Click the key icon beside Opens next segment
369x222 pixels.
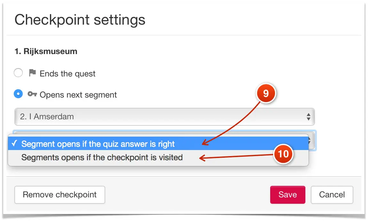[x=32, y=94]
